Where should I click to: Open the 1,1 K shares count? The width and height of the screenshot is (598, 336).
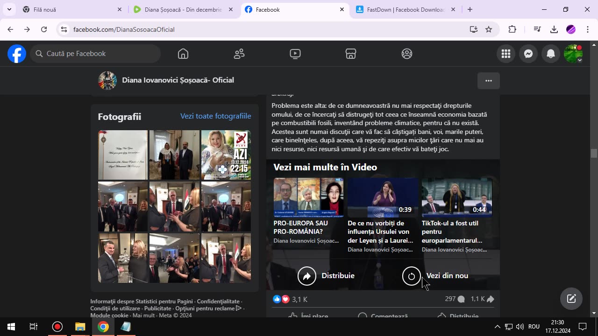pyautogui.click(x=483, y=299)
